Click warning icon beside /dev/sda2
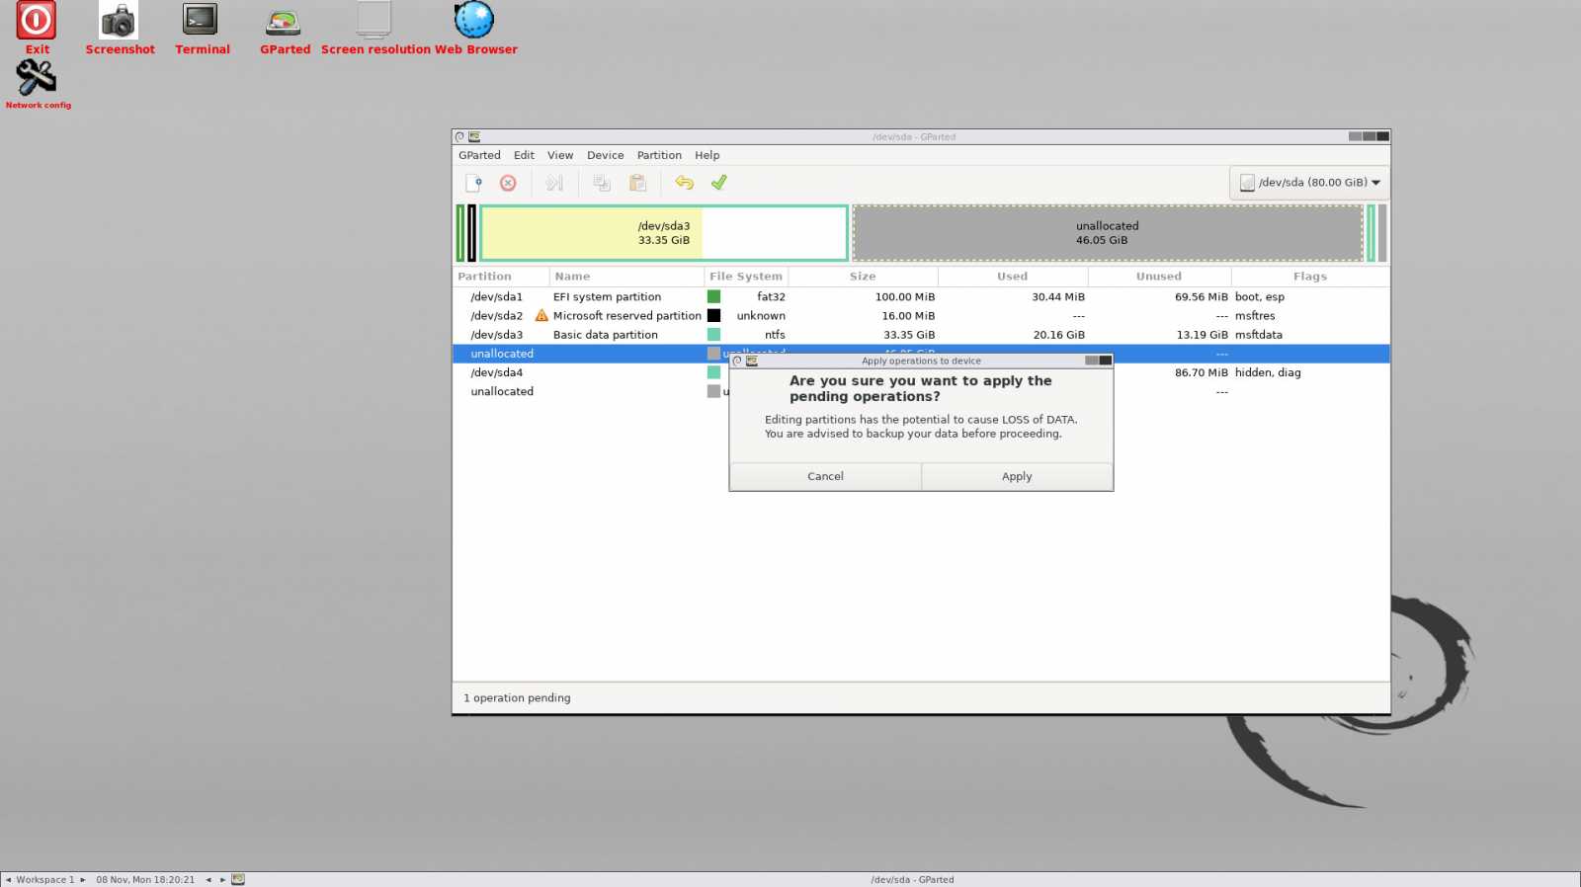Screen dimensions: 1581x887 coord(541,316)
